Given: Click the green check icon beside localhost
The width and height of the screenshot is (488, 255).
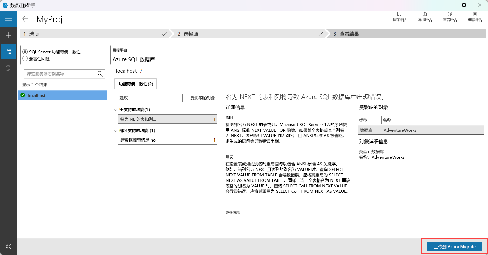Looking at the screenshot, I should tap(23, 95).
